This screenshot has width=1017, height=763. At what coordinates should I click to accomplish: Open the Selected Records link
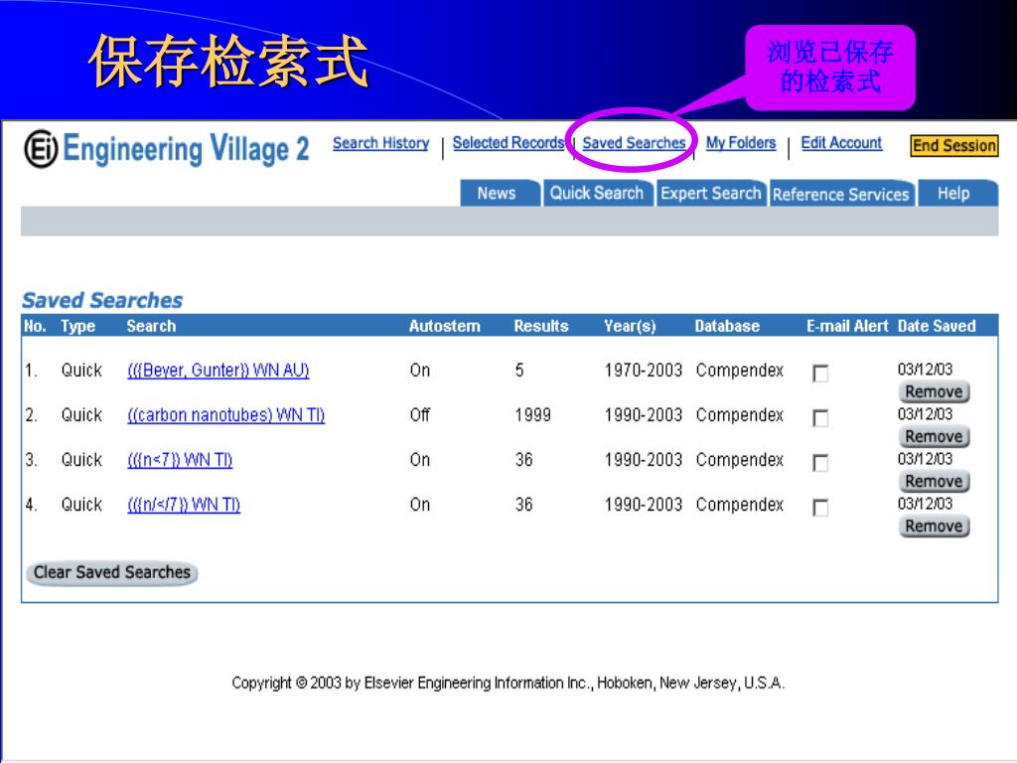point(508,143)
